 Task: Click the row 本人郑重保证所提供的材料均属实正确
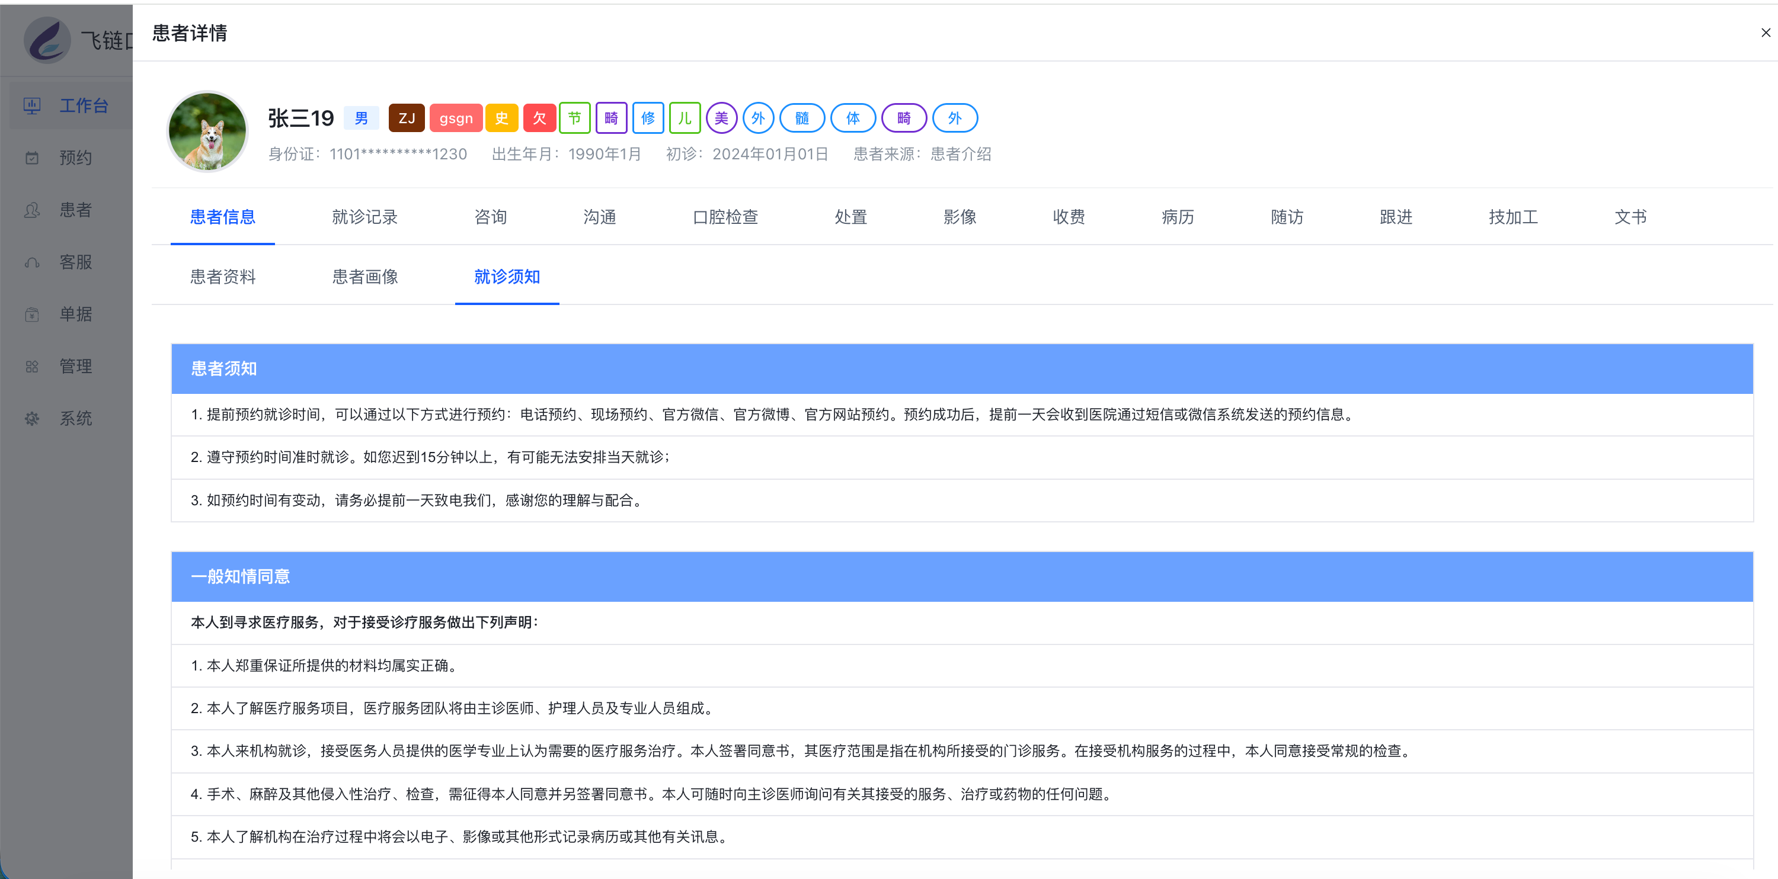tap(962, 665)
